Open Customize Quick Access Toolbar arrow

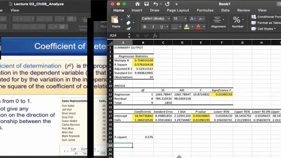coord(177,4)
